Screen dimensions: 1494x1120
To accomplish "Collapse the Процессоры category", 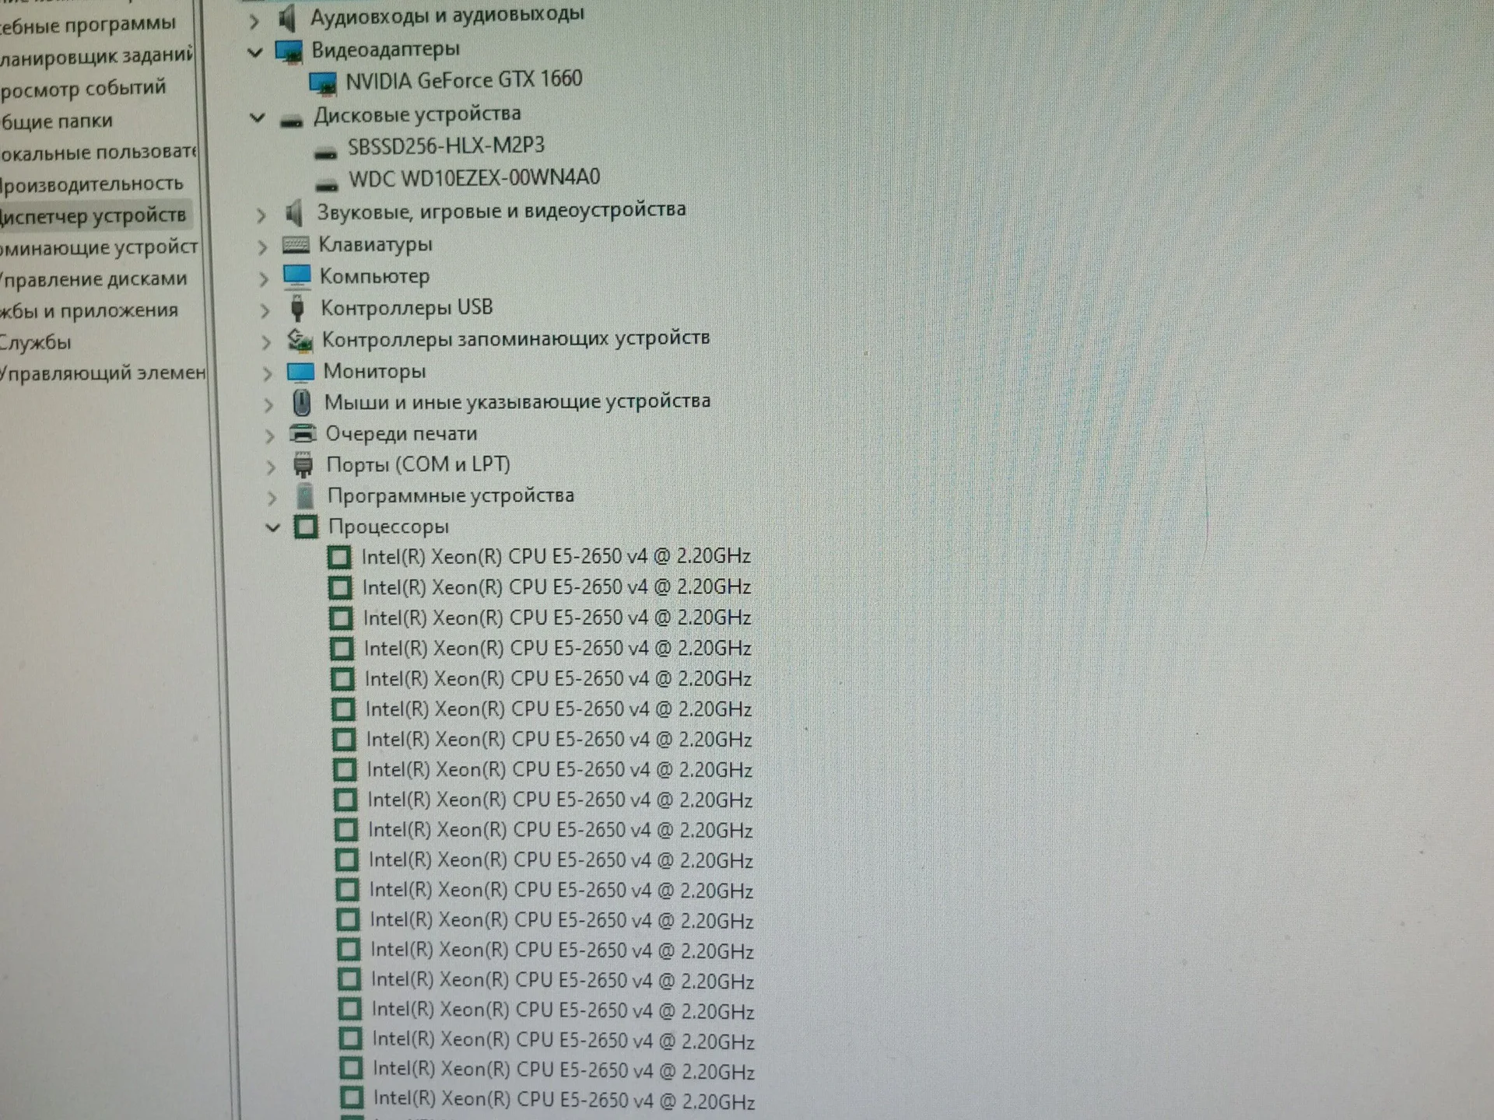I will click(272, 527).
